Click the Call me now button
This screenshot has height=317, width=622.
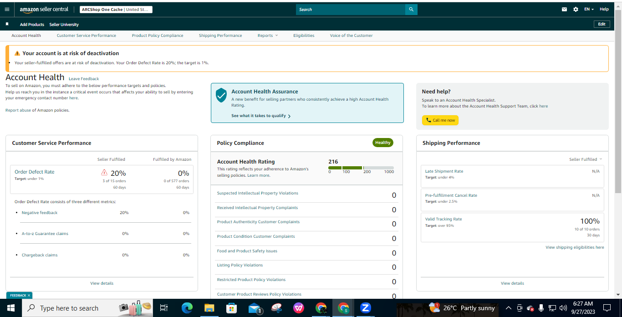coord(440,120)
